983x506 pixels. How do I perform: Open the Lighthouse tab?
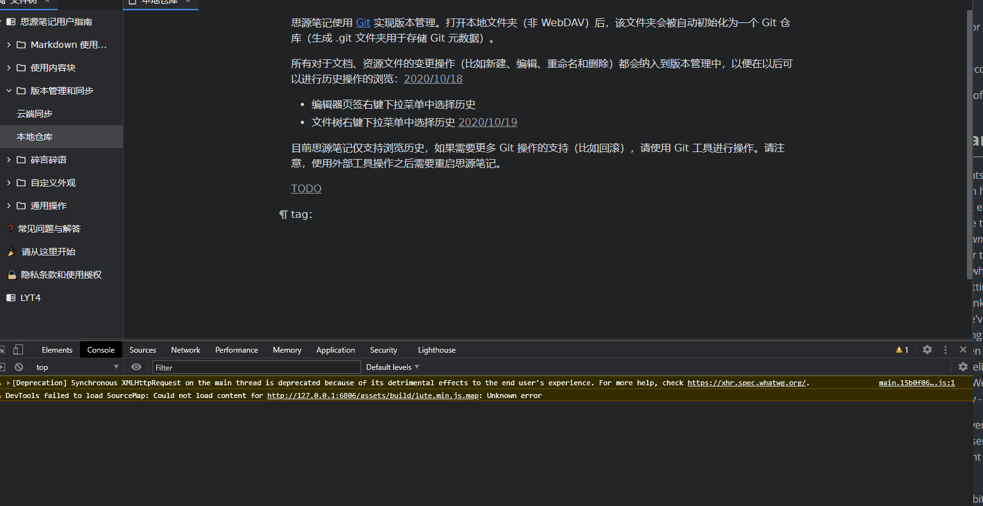click(436, 350)
